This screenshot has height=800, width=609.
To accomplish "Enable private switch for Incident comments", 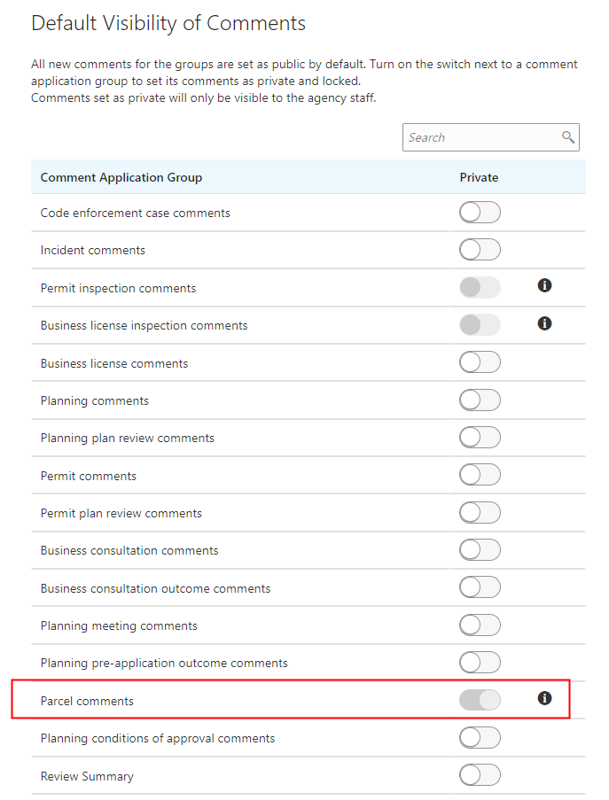I will coord(480,250).
